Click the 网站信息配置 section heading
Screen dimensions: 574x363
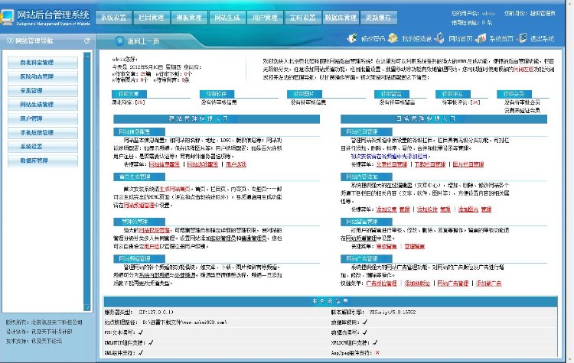(x=139, y=132)
